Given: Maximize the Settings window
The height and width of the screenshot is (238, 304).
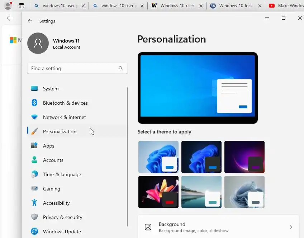Looking at the screenshot, I should [x=284, y=18].
